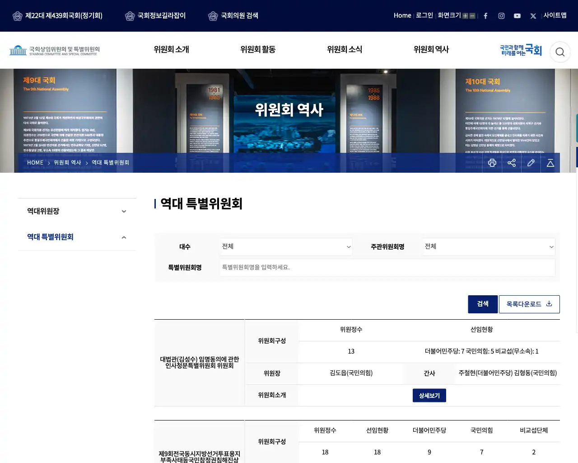Click the 김도읍(국민의힘) chairman cell
Viewport: 578px width, 463px height.
click(351, 373)
